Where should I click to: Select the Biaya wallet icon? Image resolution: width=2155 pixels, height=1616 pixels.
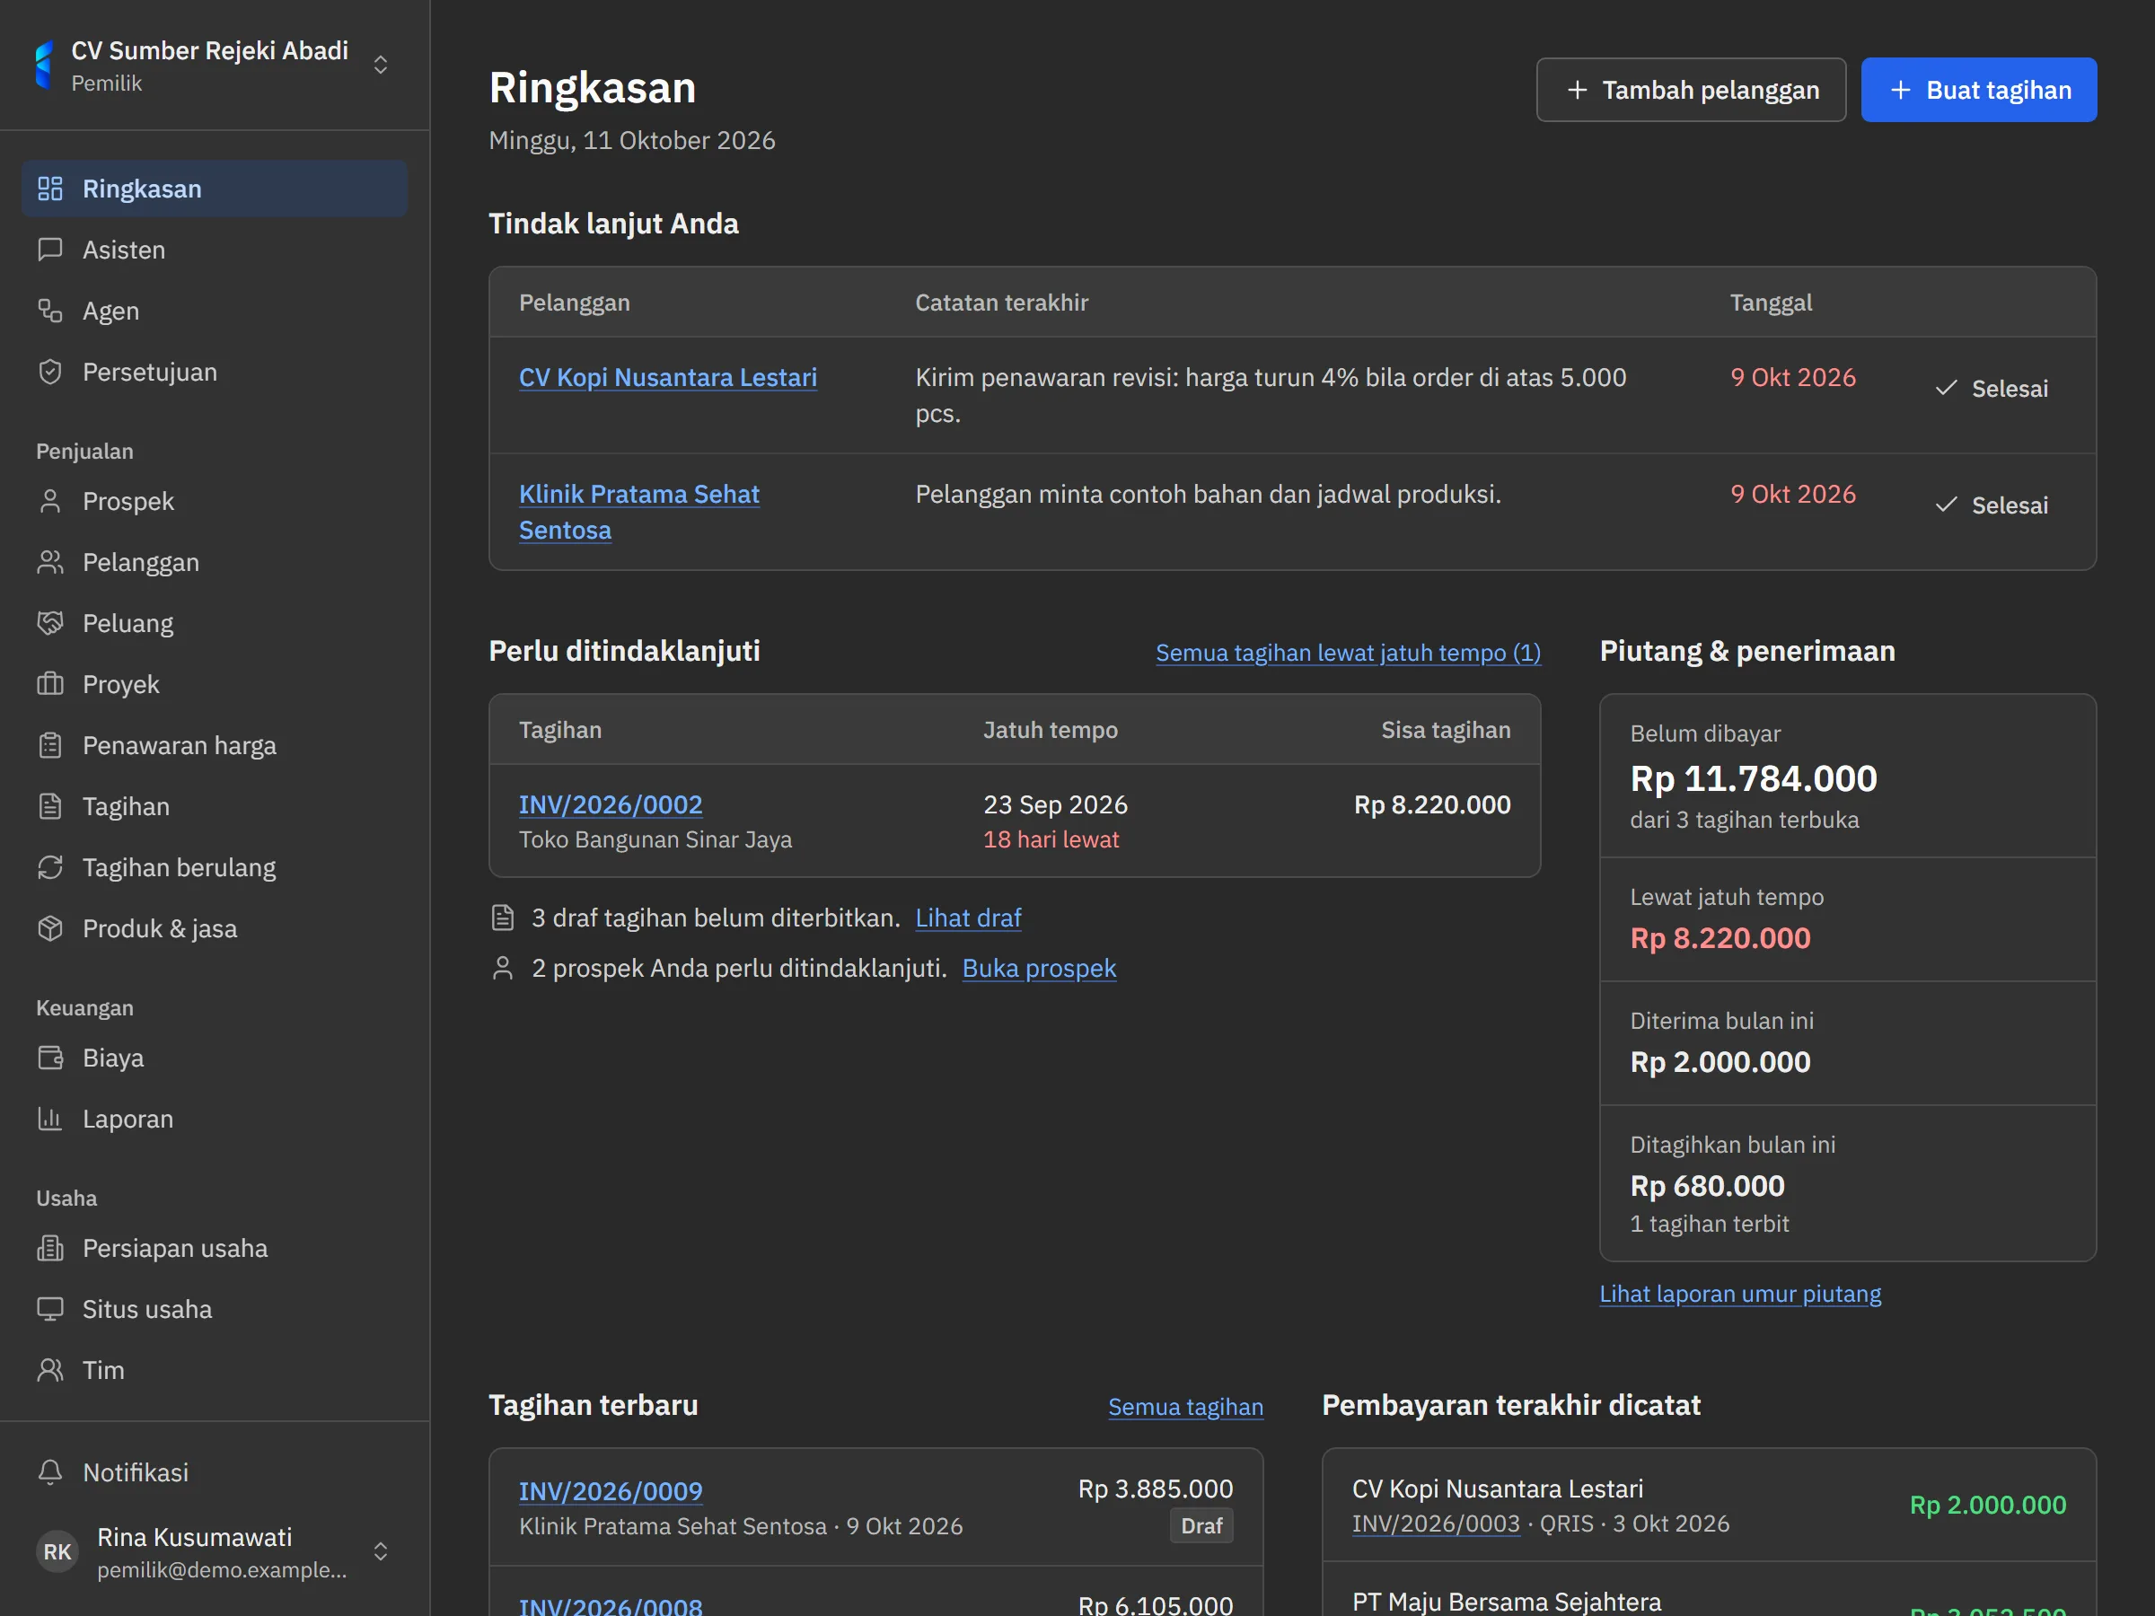click(x=49, y=1058)
